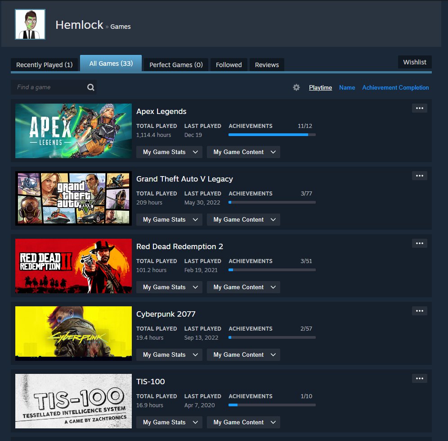This screenshot has height=441, width=448.
Task: Click the 3/51 achievements count
Action: (x=306, y=261)
